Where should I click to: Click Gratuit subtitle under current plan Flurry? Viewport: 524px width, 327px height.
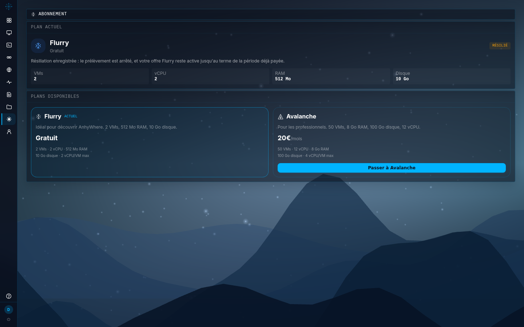click(57, 51)
